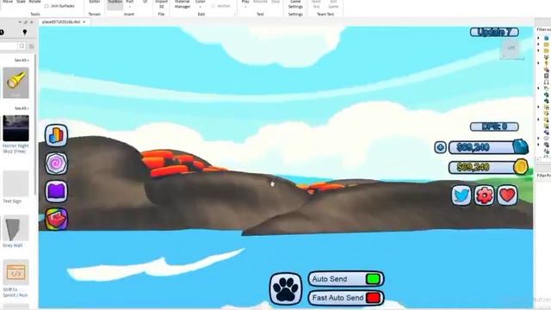Click the Toolbox search field
Screen dimensions: 551x310
(x=9, y=46)
